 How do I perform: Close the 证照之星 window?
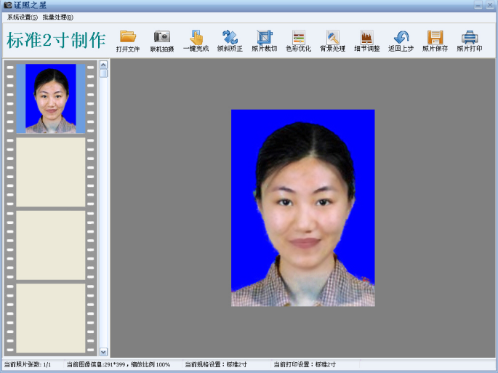(490, 5)
